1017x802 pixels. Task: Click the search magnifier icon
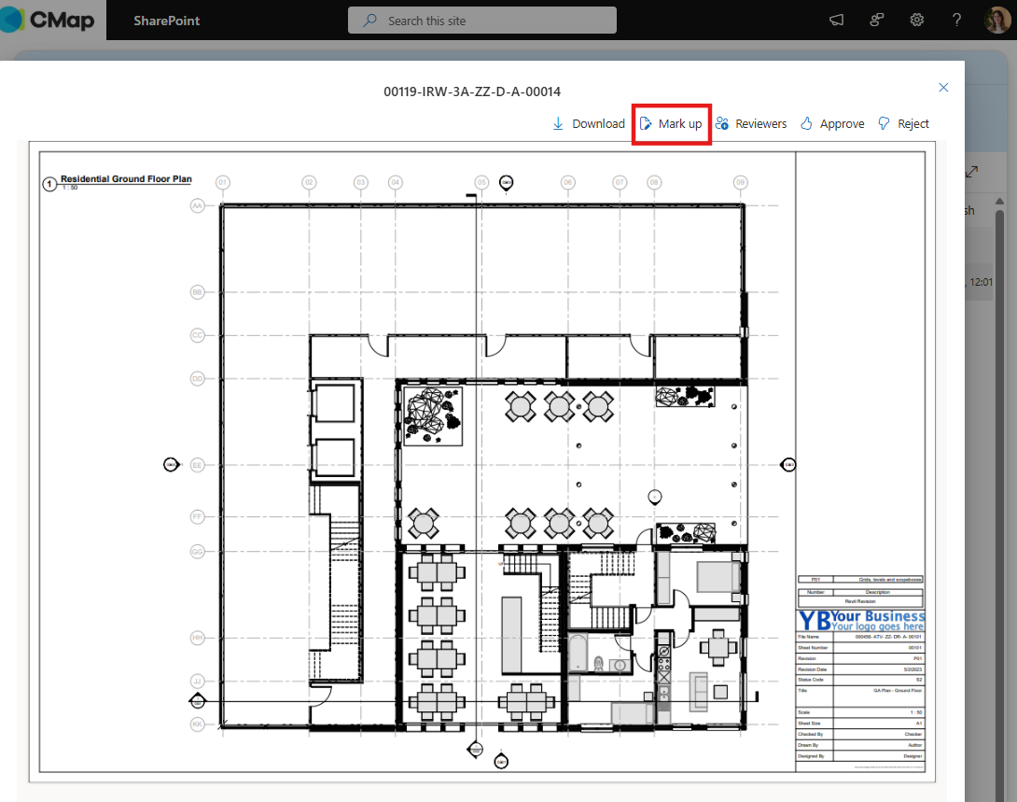coord(369,21)
